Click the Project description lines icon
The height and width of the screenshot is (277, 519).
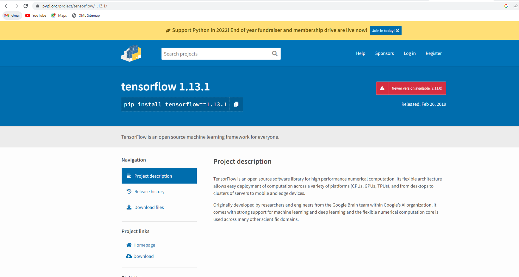click(129, 176)
